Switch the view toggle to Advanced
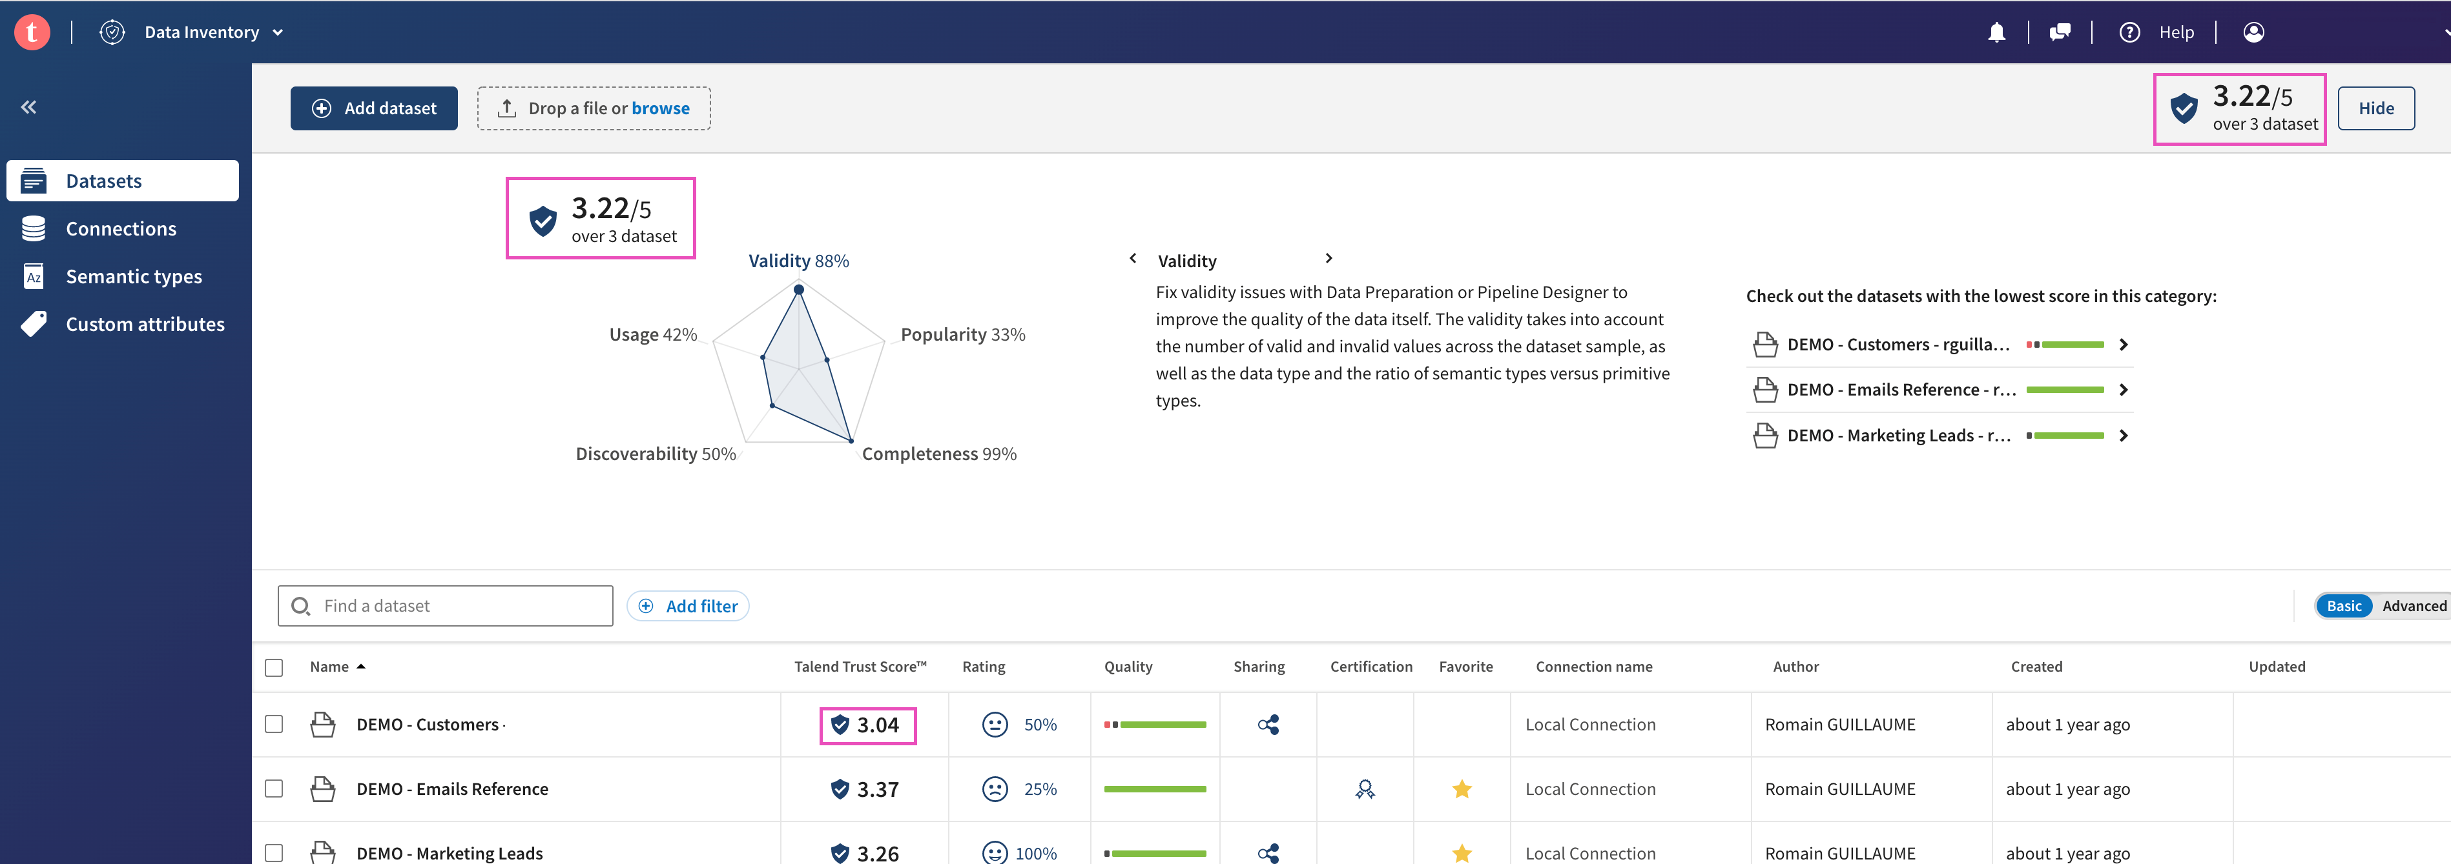Viewport: 2451px width, 864px height. (x=2413, y=607)
